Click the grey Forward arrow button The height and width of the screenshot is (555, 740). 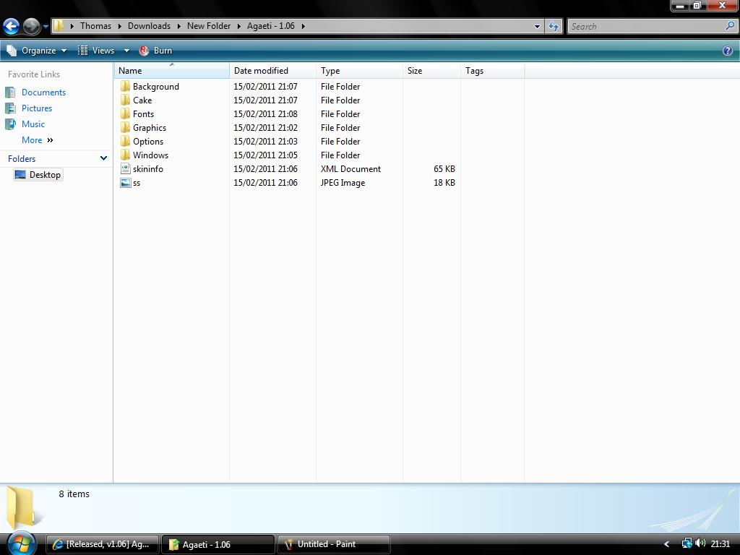(32, 27)
